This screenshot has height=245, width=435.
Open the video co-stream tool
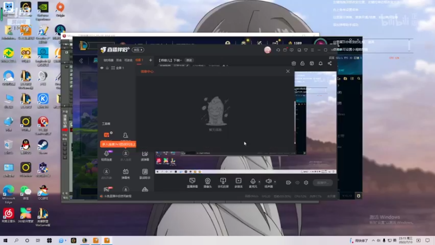pos(107,156)
